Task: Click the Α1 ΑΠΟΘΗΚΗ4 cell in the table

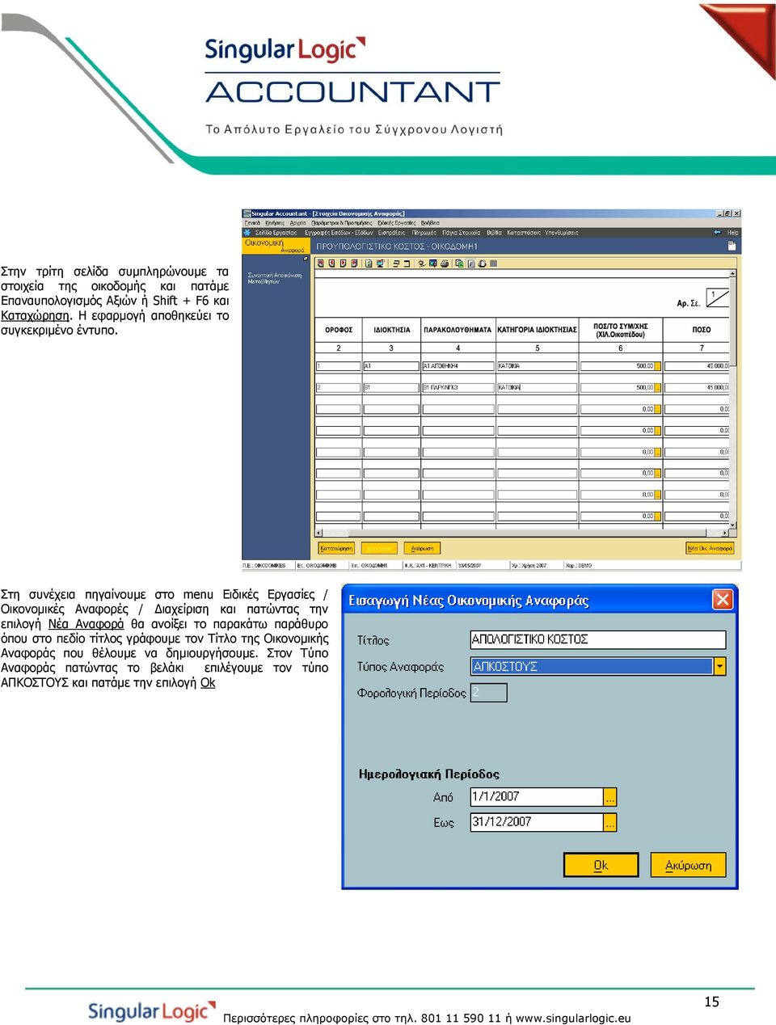Action: pyautogui.click(x=458, y=366)
